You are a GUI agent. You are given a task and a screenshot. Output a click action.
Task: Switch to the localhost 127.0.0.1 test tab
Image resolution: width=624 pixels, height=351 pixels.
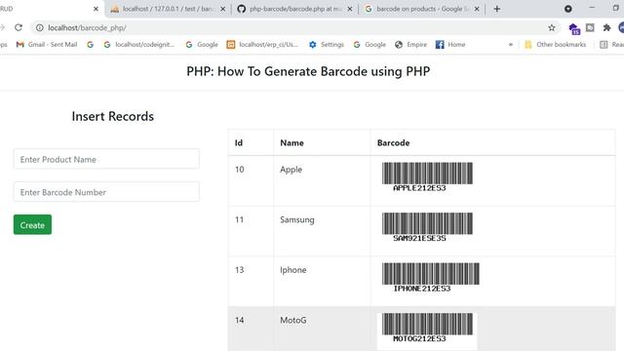168,9
